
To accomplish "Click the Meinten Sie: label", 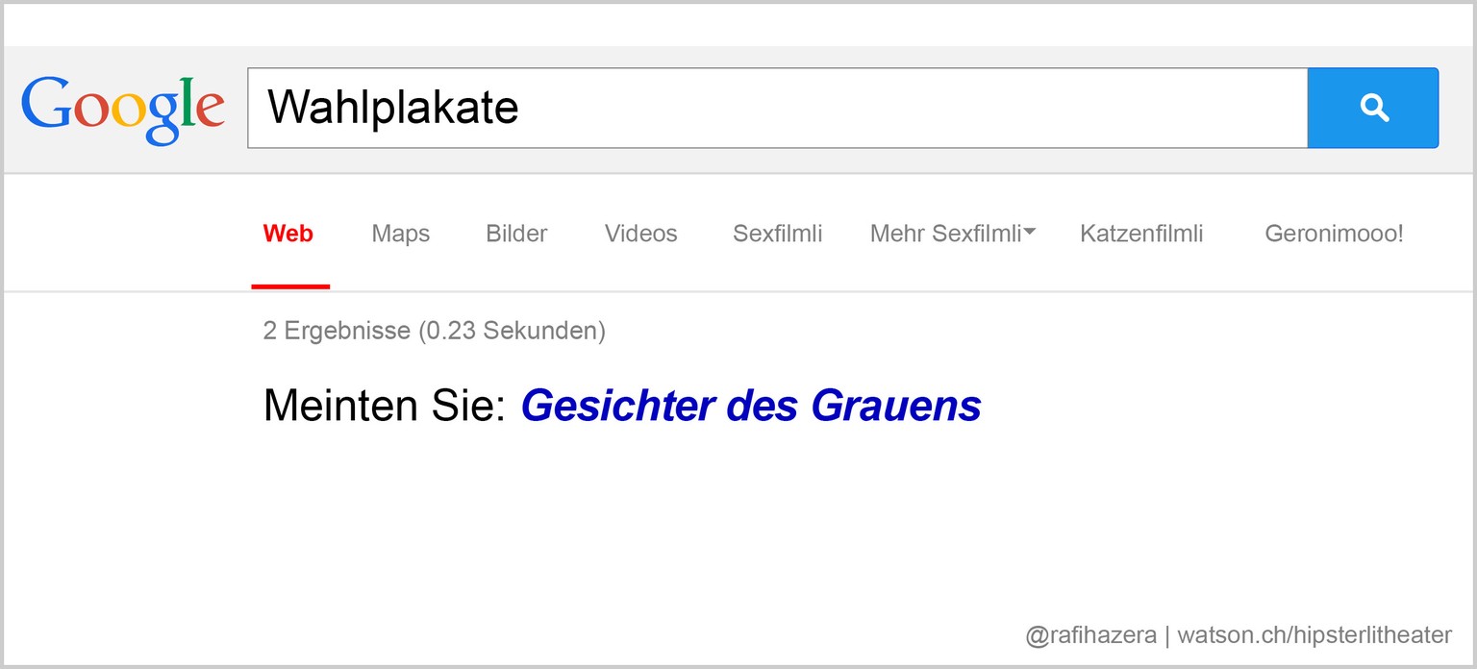I will click(x=385, y=406).
